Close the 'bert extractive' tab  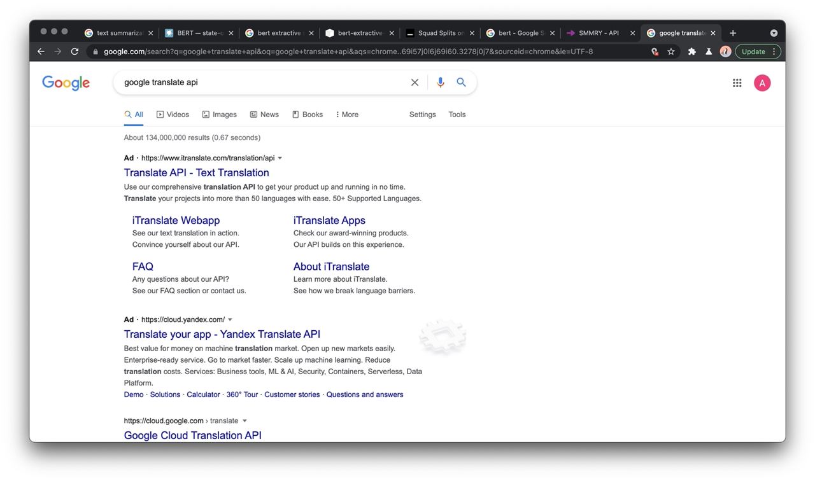point(311,33)
